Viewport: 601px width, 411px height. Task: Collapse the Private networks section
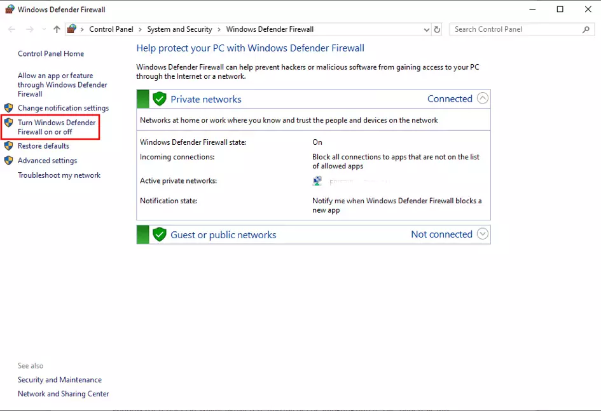pyautogui.click(x=483, y=98)
